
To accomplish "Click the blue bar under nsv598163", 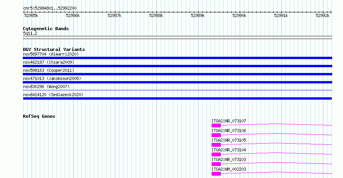I will [x=177, y=74].
